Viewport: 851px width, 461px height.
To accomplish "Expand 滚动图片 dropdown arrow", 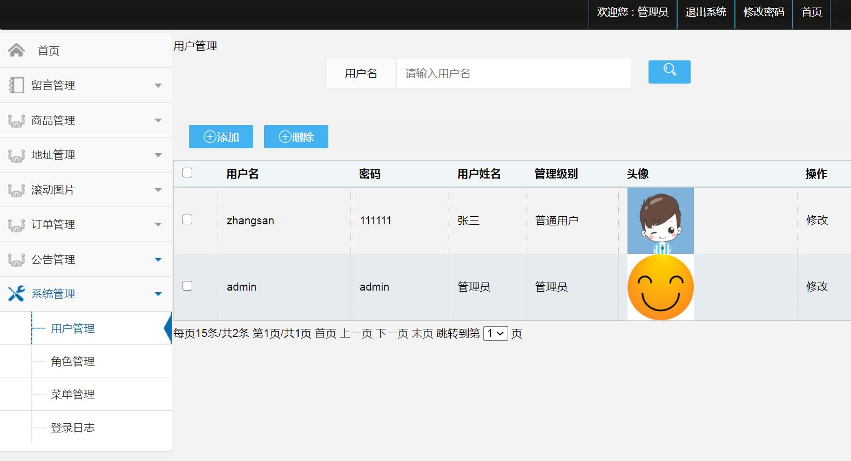I will coord(158,190).
